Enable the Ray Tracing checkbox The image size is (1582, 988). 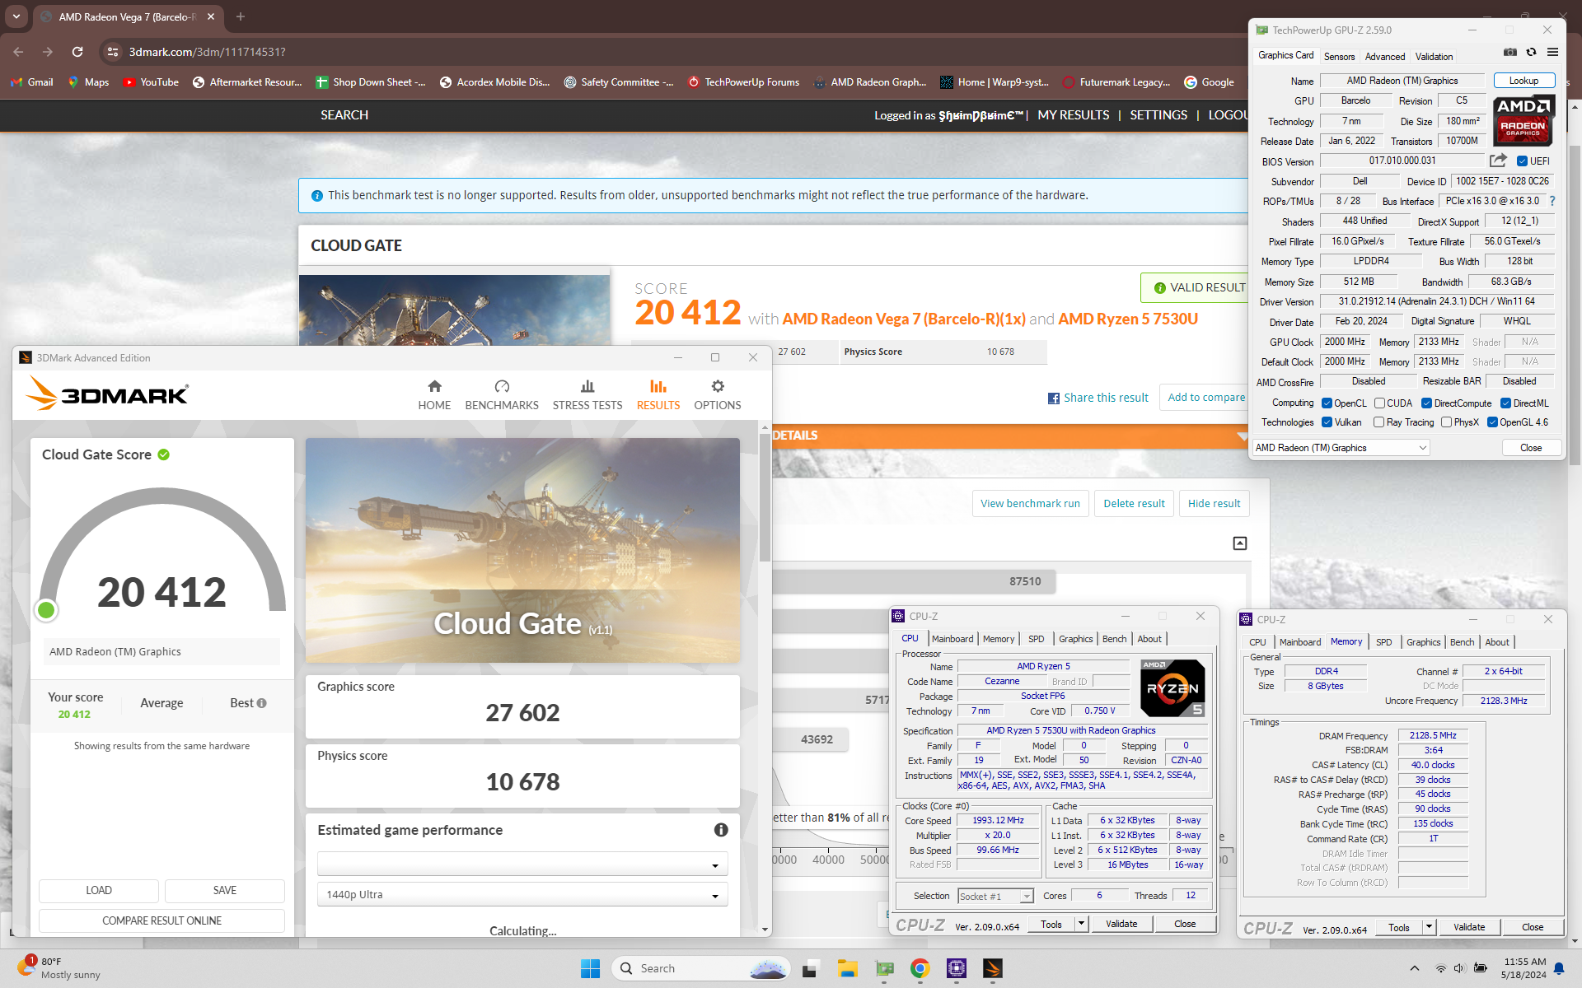[1378, 422]
